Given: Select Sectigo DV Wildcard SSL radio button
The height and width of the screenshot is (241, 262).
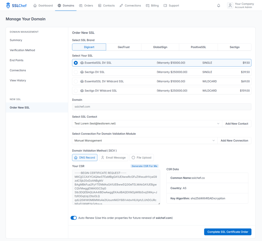Looking at the screenshot, I should 76,91.
